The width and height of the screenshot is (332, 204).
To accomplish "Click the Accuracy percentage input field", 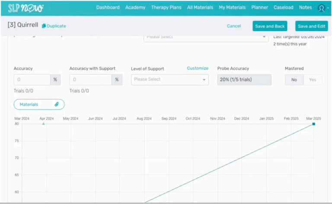I will [x=32, y=80].
